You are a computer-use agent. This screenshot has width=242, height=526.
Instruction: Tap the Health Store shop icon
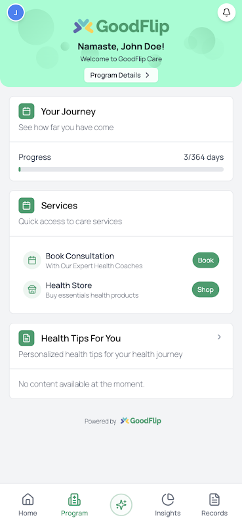point(32,290)
